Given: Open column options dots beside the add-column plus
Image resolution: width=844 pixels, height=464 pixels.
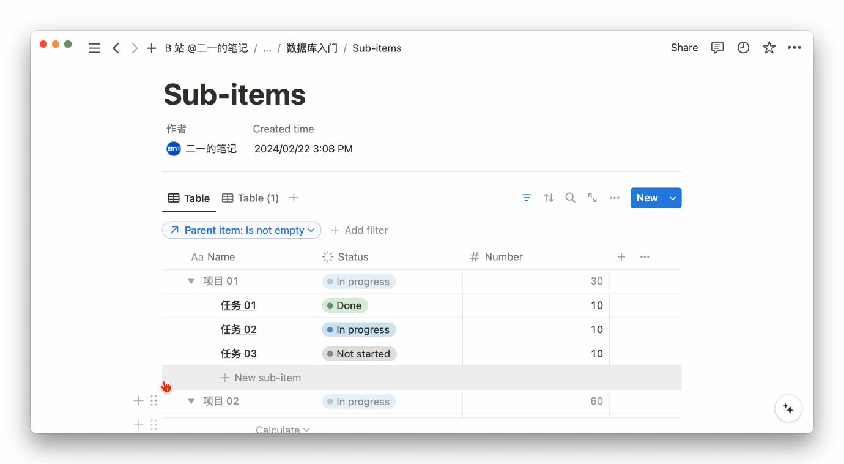Looking at the screenshot, I should point(645,257).
